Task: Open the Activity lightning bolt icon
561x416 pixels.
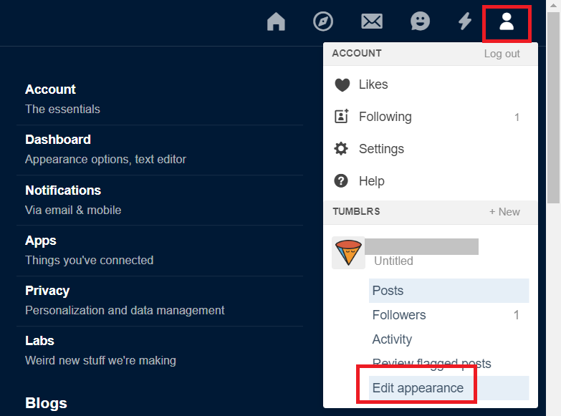Action: (x=465, y=21)
